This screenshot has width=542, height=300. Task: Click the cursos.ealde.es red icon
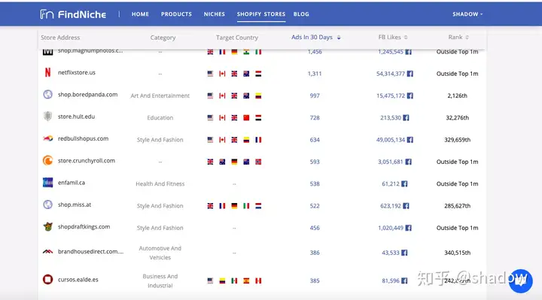click(47, 279)
